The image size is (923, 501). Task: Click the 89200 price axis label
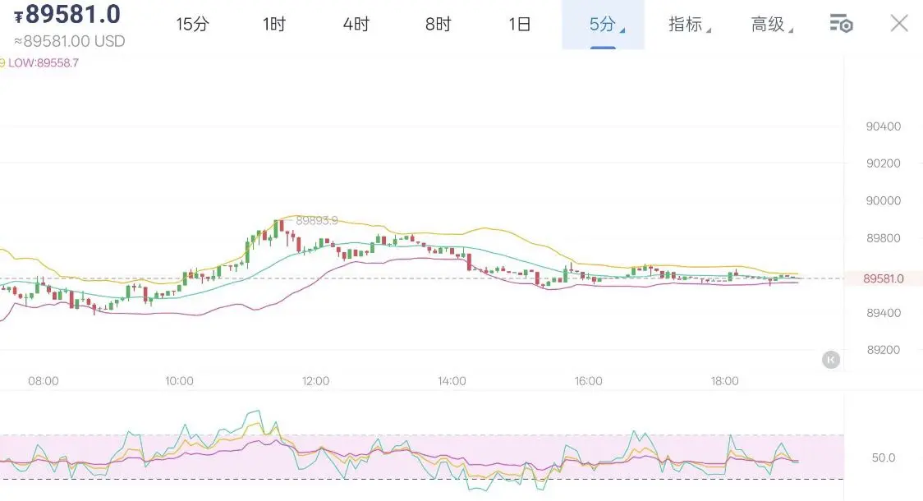[883, 350]
